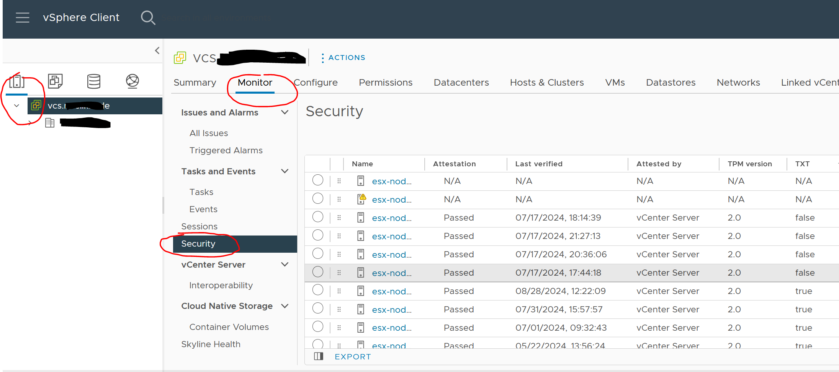Click the search magnifier icon
The image size is (839, 372).
(148, 18)
